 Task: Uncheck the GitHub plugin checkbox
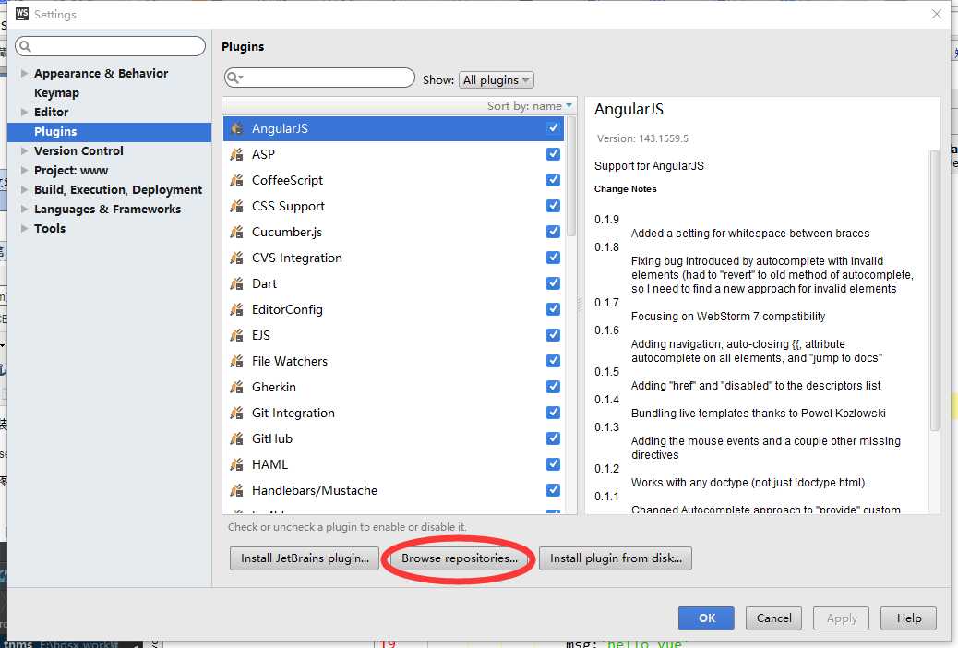pyautogui.click(x=553, y=438)
